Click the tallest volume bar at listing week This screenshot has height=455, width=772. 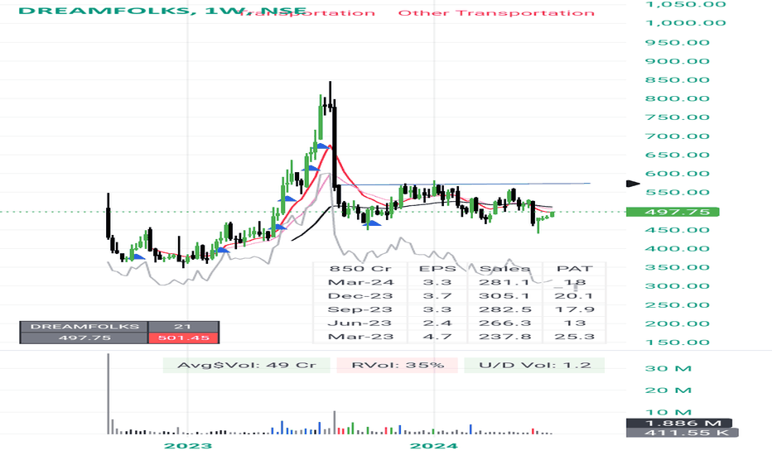click(109, 394)
